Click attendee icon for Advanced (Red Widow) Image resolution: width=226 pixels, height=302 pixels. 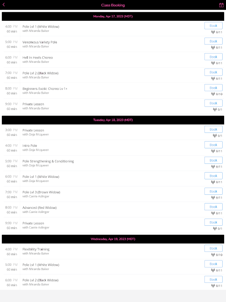[x=213, y=213]
